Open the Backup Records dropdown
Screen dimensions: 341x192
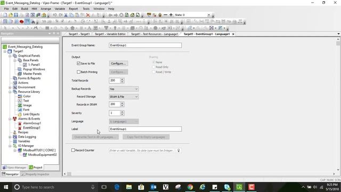point(124,89)
